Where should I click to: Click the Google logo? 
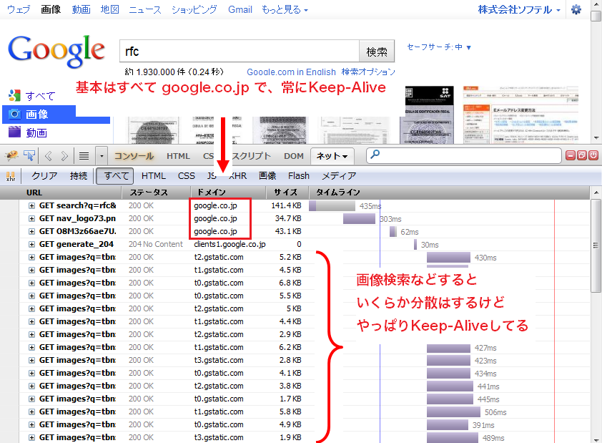[x=56, y=51]
